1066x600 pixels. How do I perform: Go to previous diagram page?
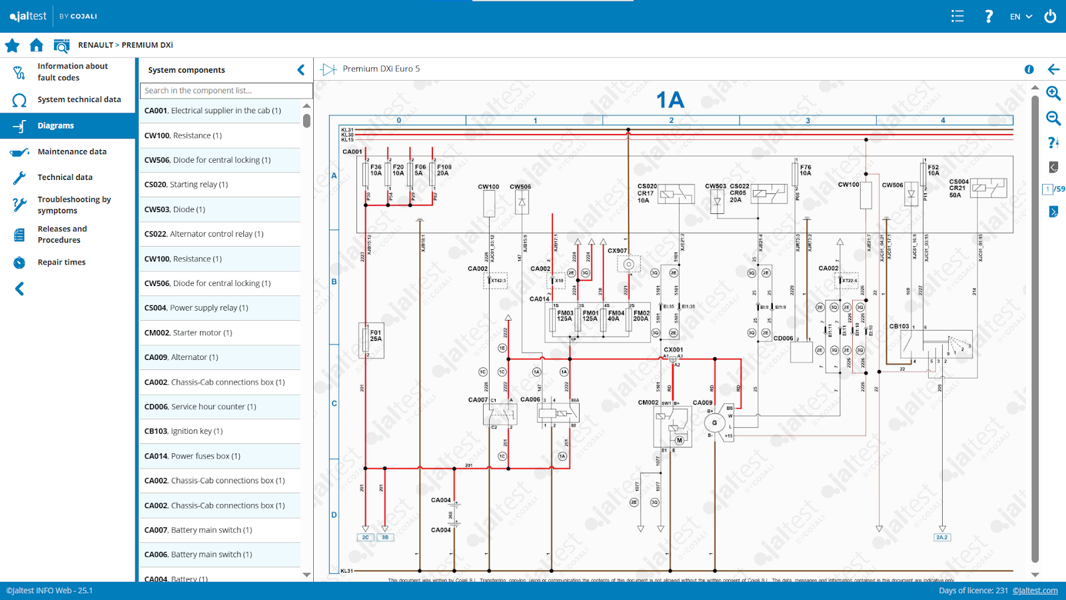(x=1053, y=167)
